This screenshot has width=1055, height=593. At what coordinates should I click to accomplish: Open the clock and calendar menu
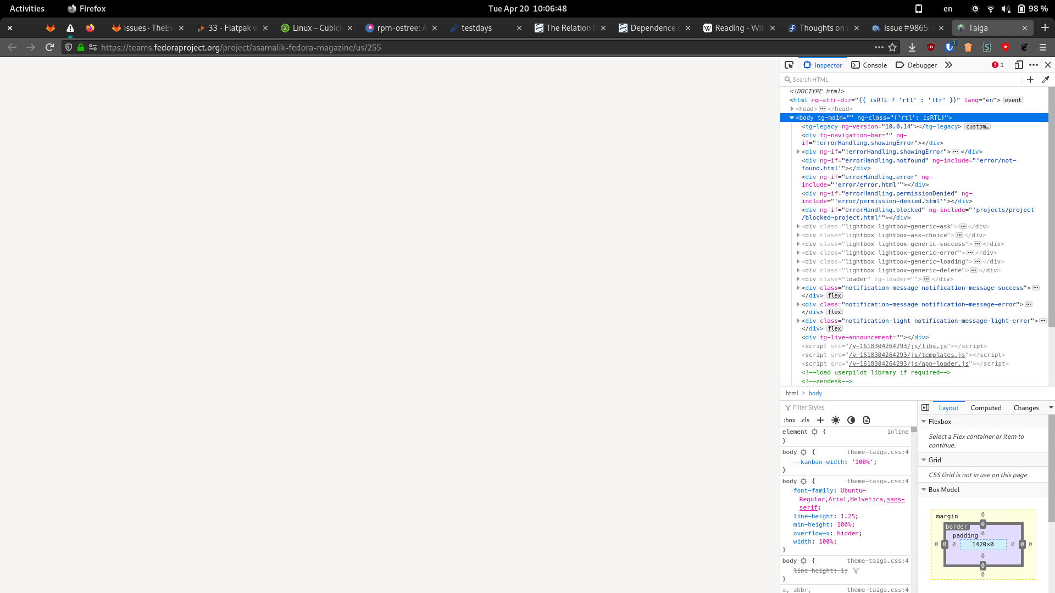527,8
